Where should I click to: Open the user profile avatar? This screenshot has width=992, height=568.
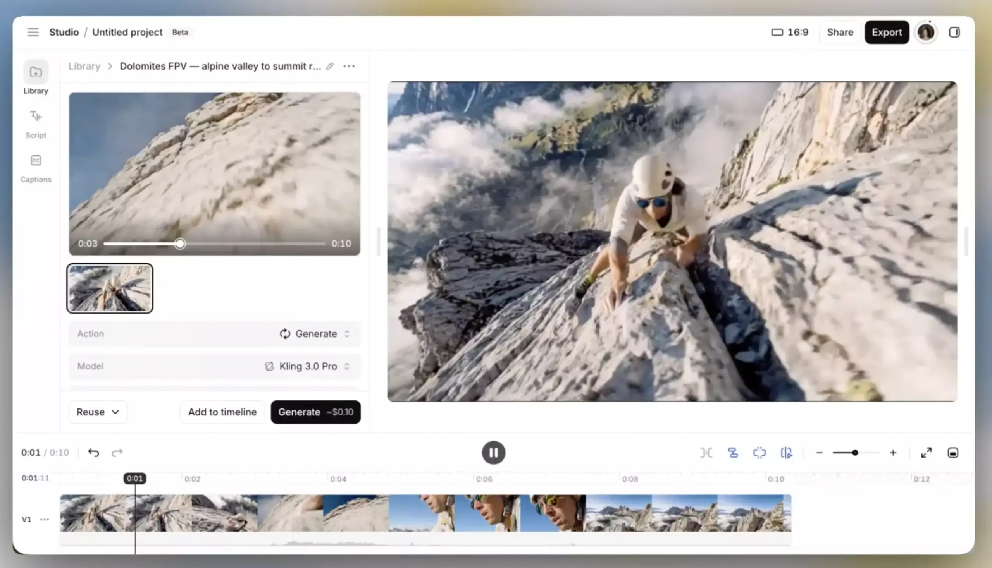pyautogui.click(x=926, y=33)
